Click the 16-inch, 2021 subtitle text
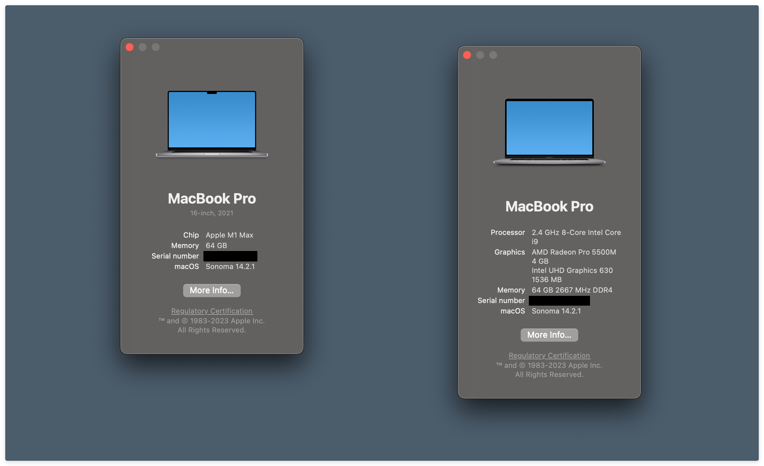The height and width of the screenshot is (466, 764). (212, 213)
